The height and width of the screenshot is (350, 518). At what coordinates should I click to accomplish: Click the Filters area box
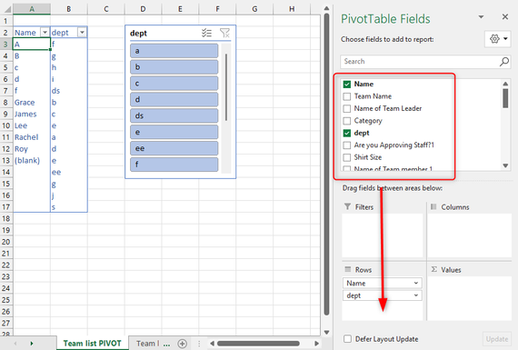[x=383, y=235]
